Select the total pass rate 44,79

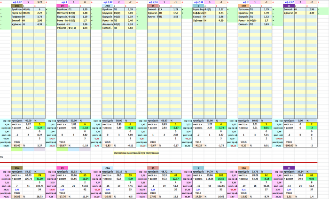click(x=210, y=172)
